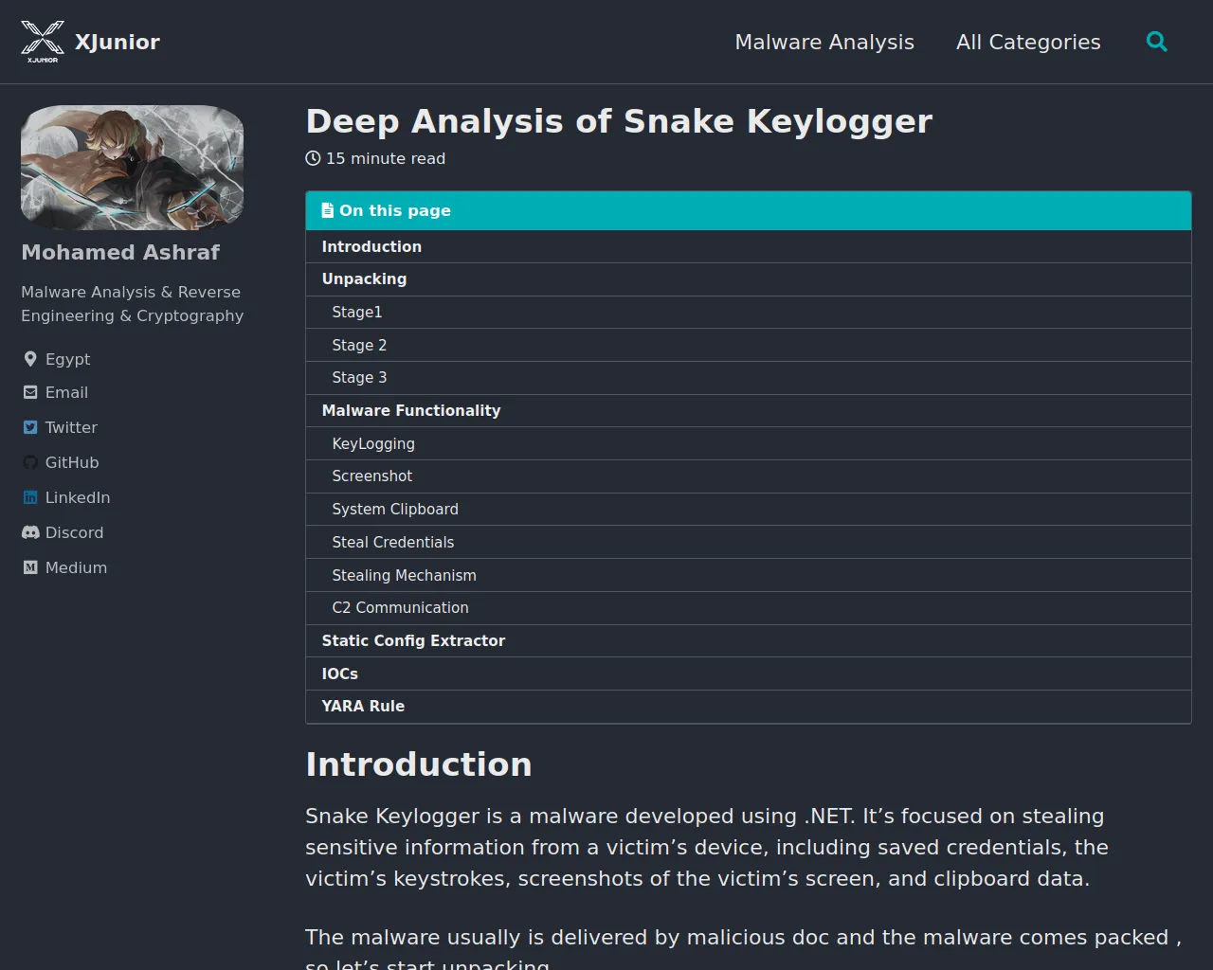1213x970 pixels.
Task: Open the Malware Analysis nav item
Action: 824,43
